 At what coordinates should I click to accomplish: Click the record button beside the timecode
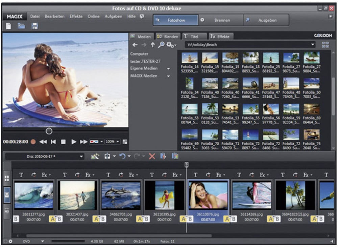pyautogui.click(x=33, y=142)
